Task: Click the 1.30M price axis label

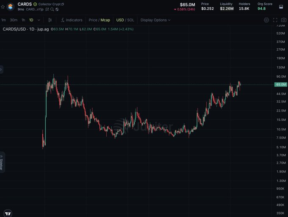Action: [281, 181]
